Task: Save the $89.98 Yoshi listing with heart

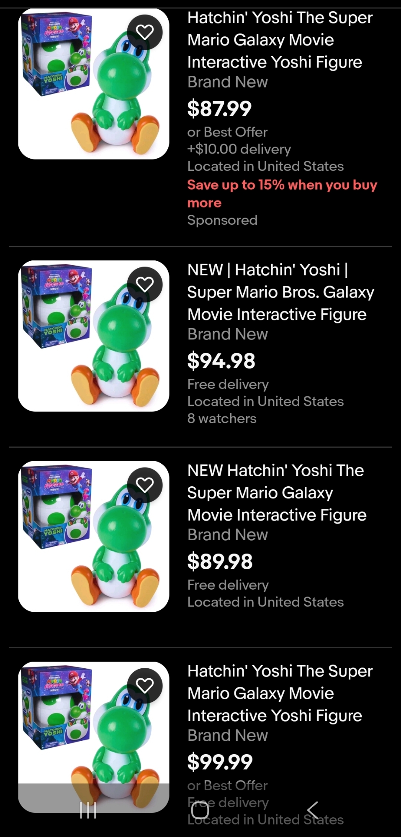Action: [145, 485]
